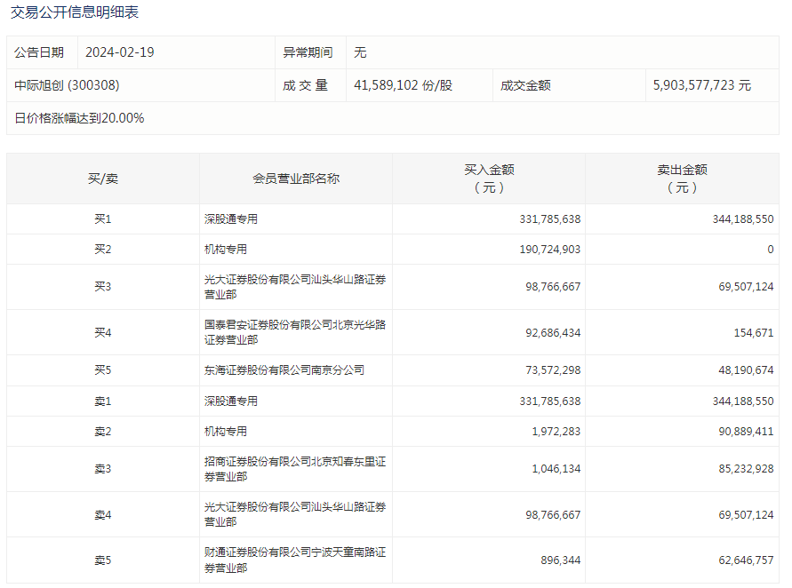Click 东海证券股份有限公司南京分公司
792x588 pixels.
coord(284,370)
